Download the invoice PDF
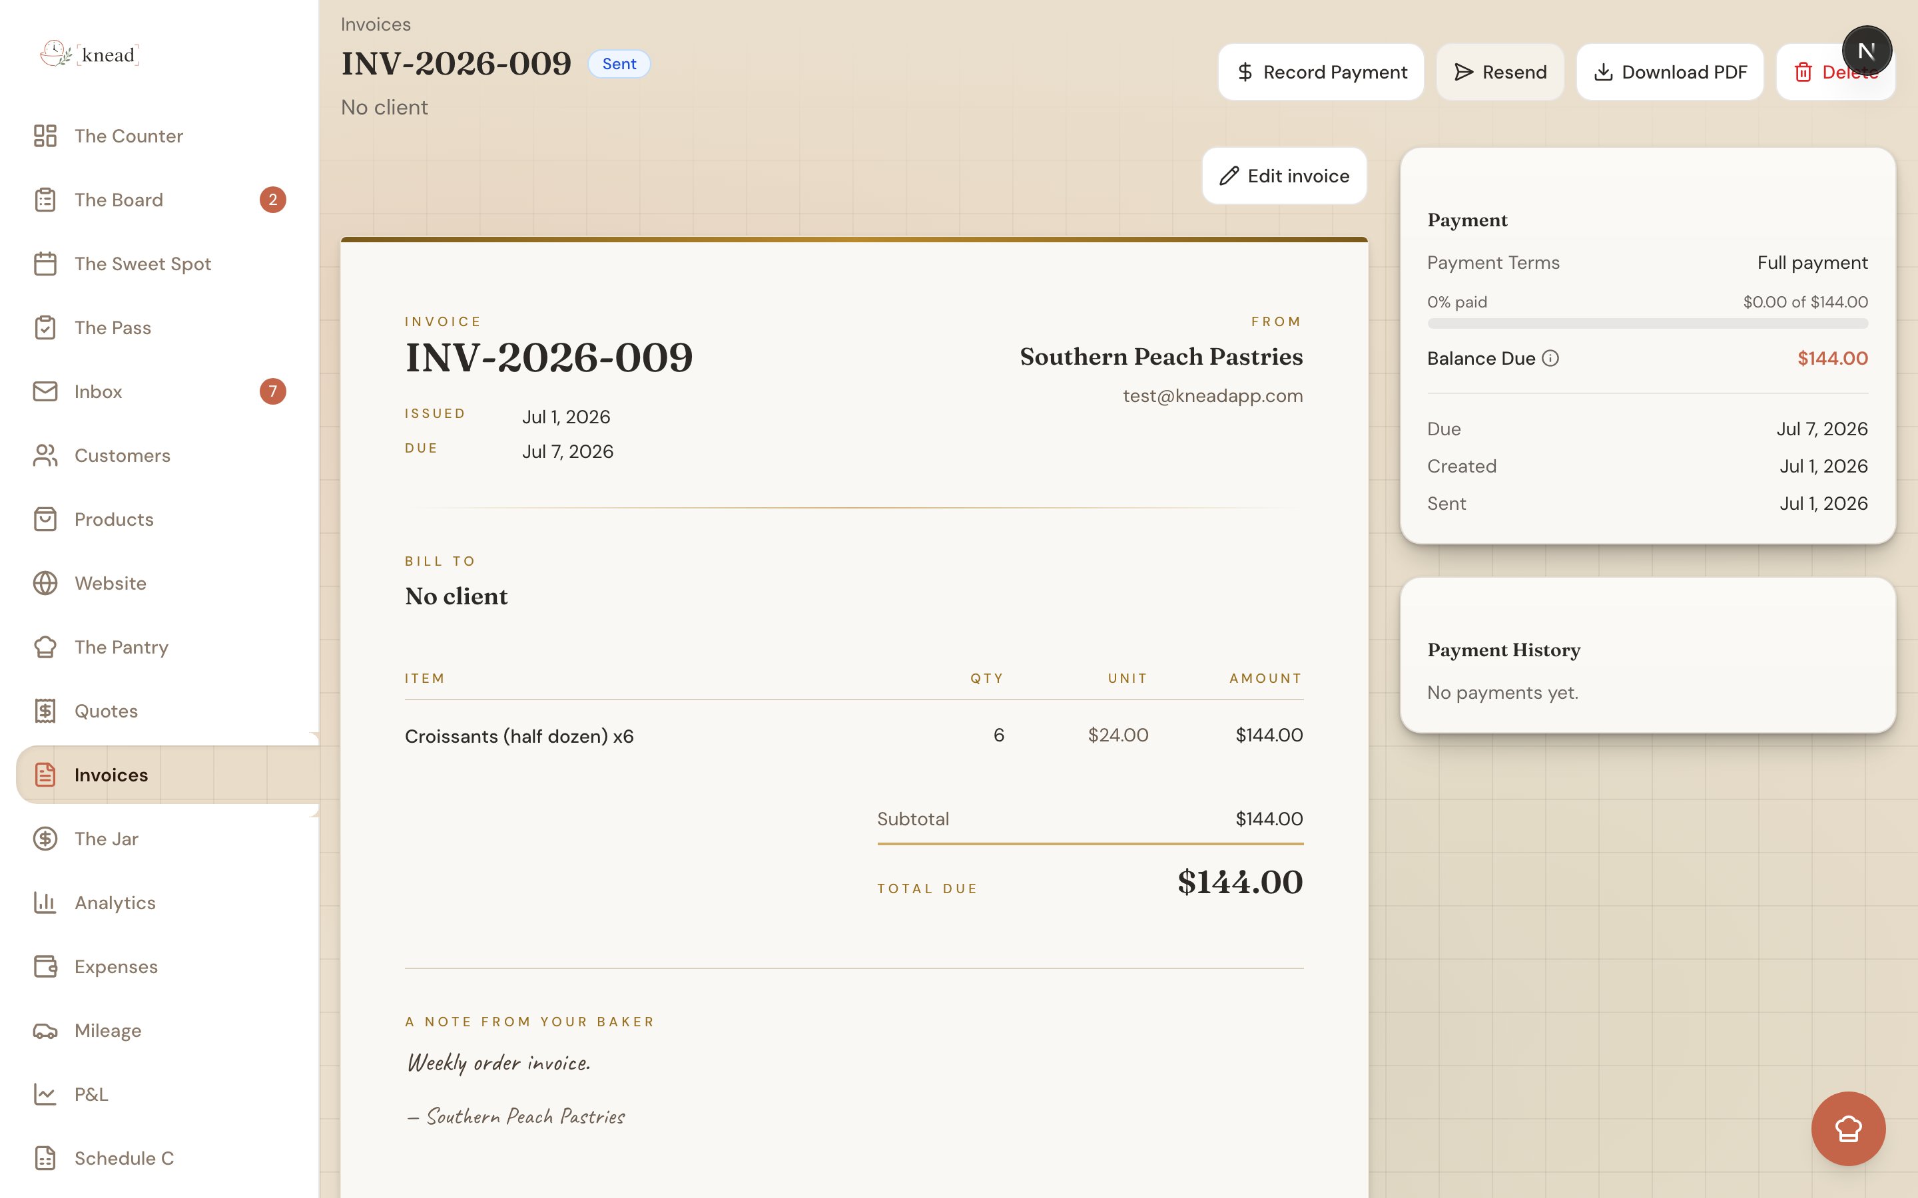Screen dimensions: 1918x1198 [x=1670, y=72]
